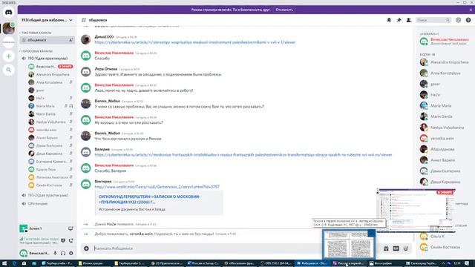Viewport: 475px width, 267px height.
Task: Open the gift Nitro icon
Action: 386,248
